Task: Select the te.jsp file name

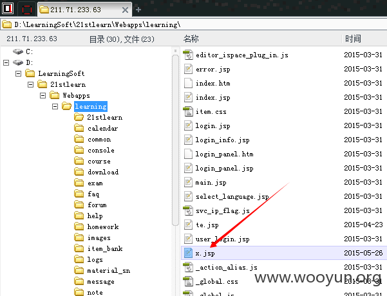Action: [207, 225]
